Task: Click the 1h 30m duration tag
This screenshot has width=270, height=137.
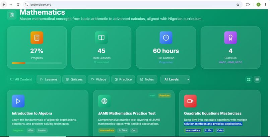Action: [123, 130]
